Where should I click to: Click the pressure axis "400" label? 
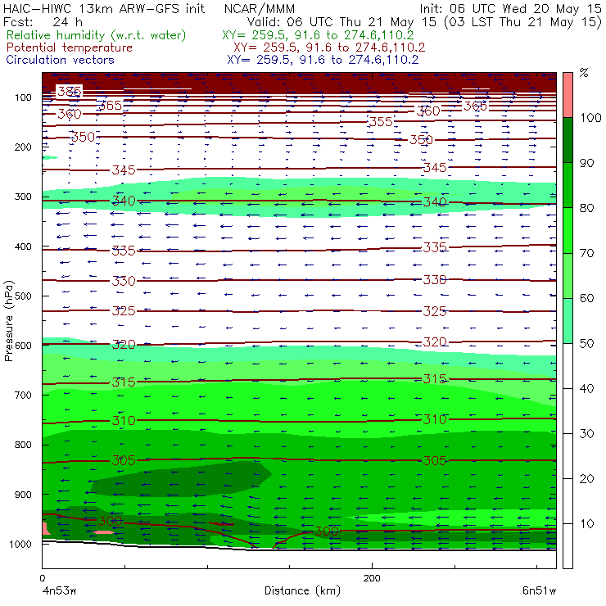pyautogui.click(x=23, y=246)
